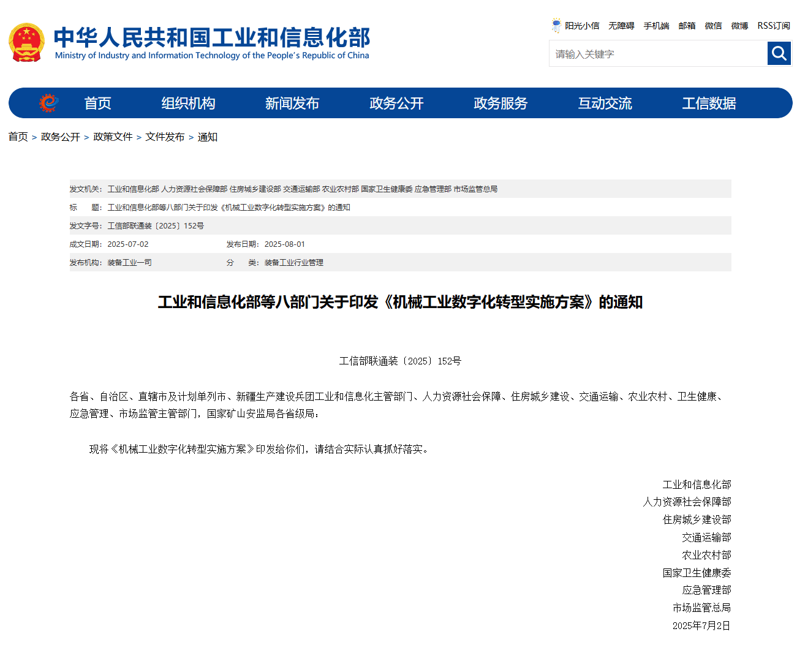
Task: Click the 邮箱 link in header
Action: (x=687, y=26)
